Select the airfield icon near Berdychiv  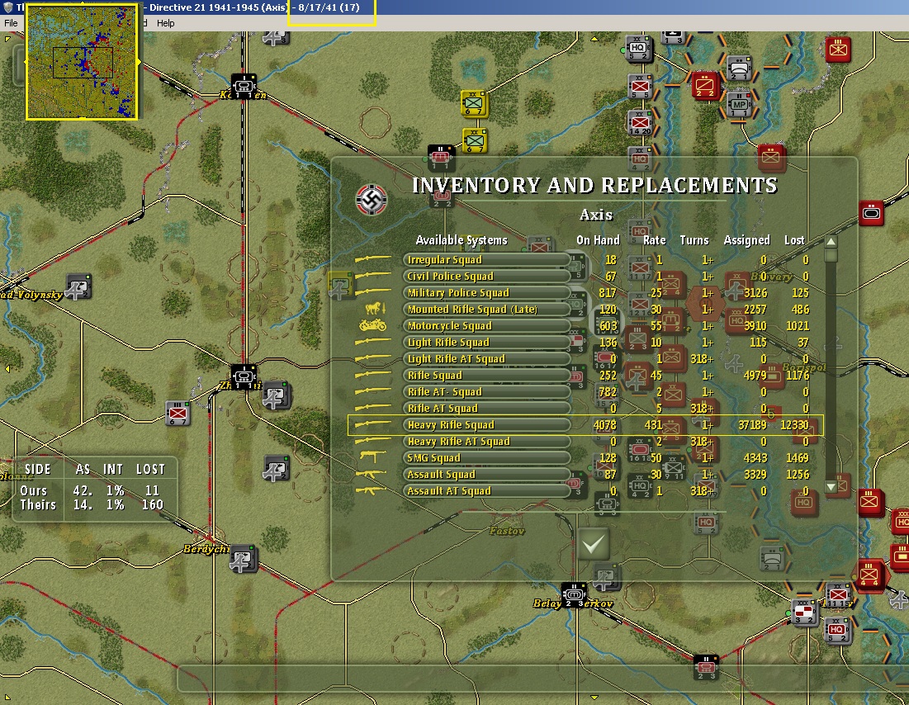[x=243, y=560]
